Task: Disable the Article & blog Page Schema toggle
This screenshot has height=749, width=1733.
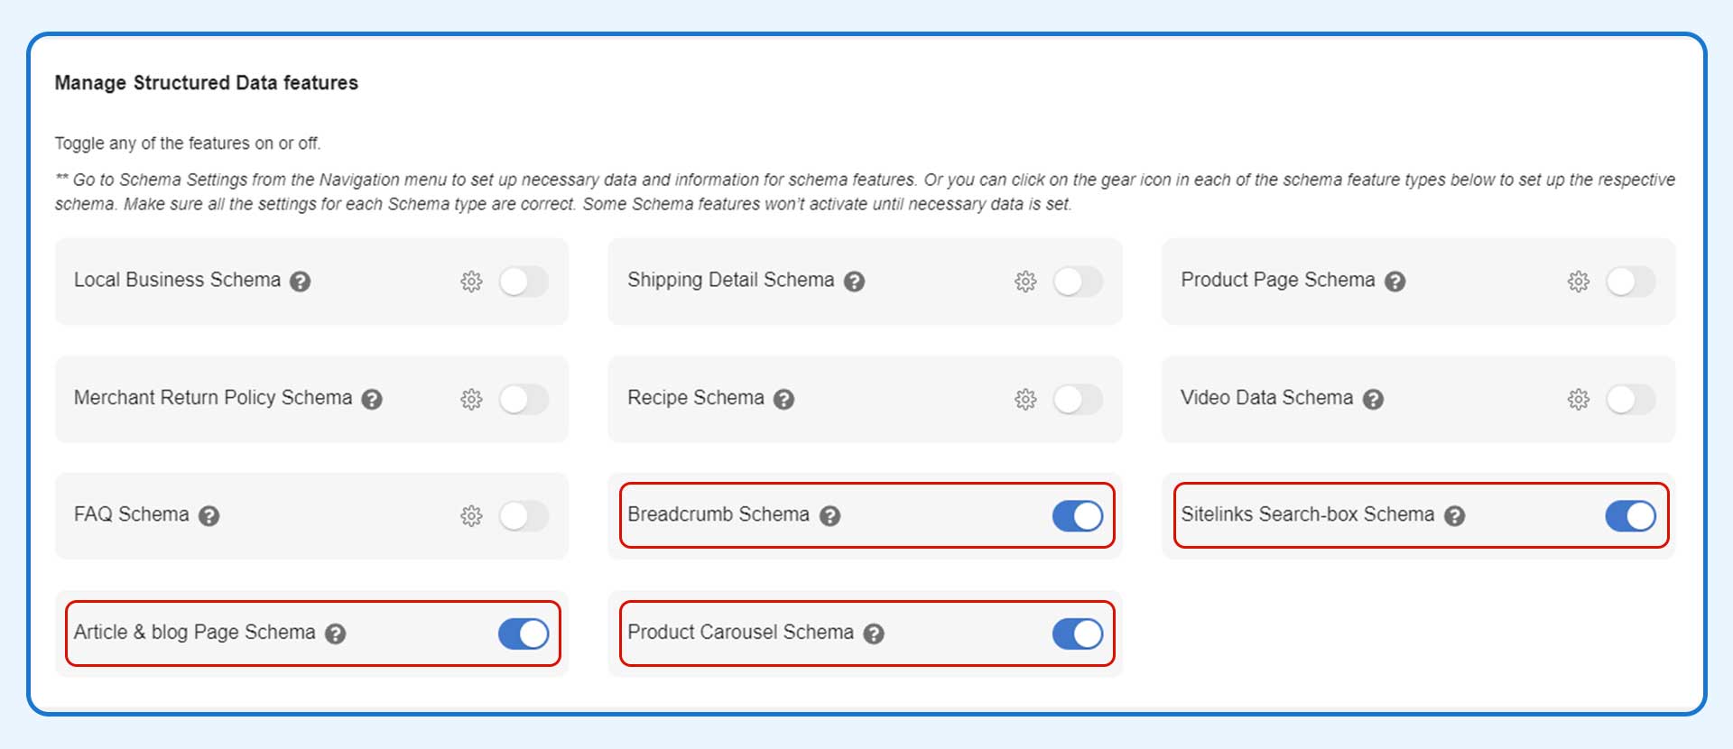Action: 524,634
